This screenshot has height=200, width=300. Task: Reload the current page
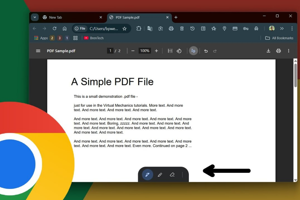click(54, 28)
